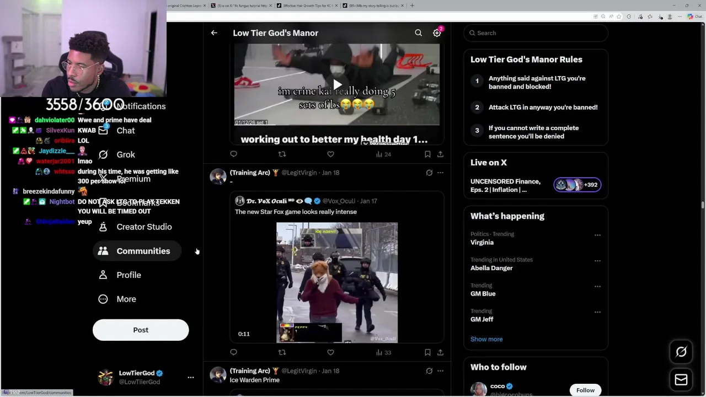
Task: Open a new browser tab
Action: pos(412,6)
